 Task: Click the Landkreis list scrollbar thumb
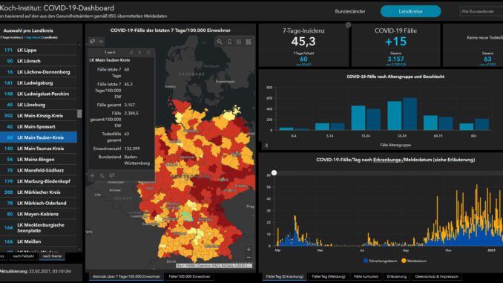(79, 114)
